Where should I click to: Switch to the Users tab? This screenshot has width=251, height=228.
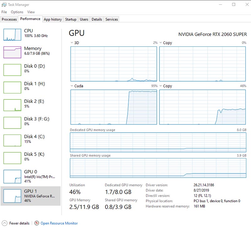pos(84,19)
